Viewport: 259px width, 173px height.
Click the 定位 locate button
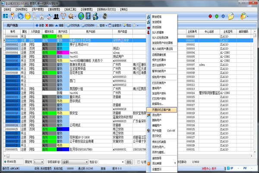[x=129, y=162]
